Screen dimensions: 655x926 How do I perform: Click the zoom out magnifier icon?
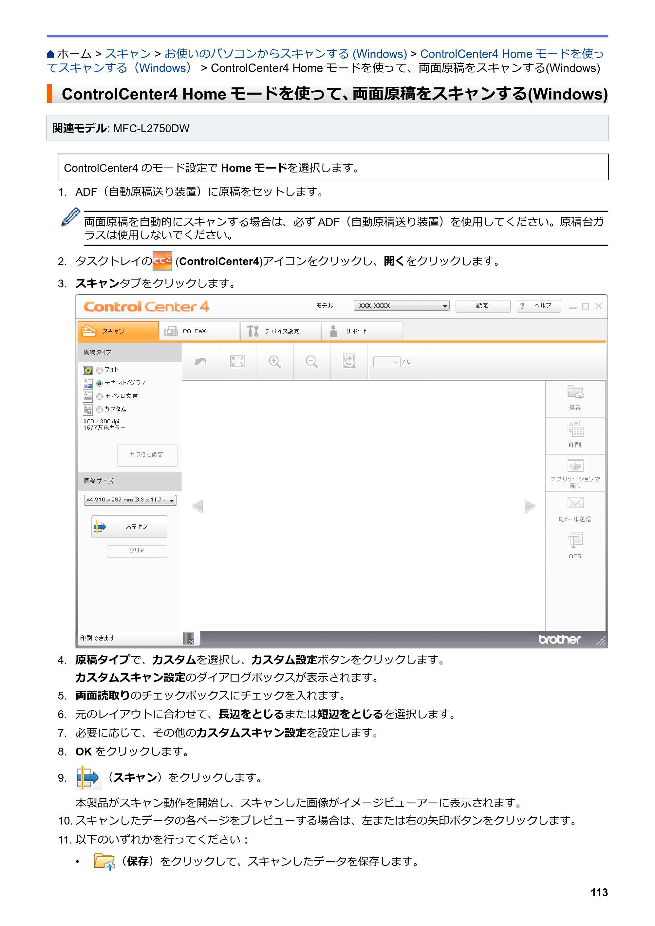[x=311, y=362]
